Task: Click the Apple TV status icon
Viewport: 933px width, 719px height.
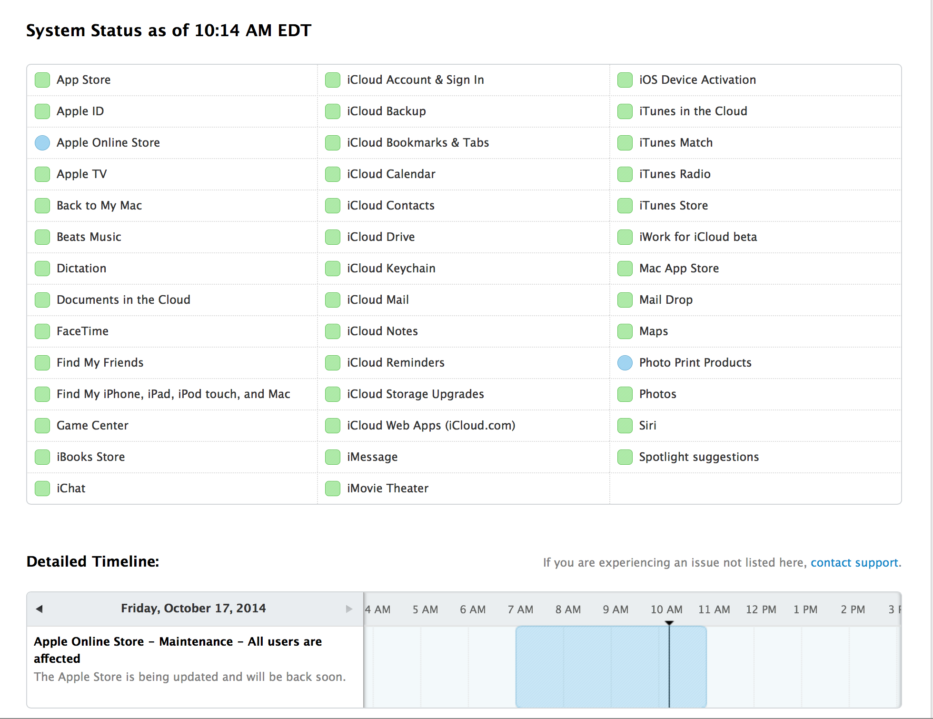Action: click(42, 174)
